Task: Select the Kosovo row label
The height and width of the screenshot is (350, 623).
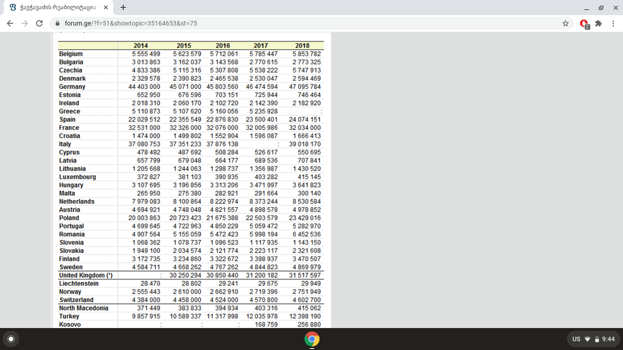Action: [x=70, y=324]
